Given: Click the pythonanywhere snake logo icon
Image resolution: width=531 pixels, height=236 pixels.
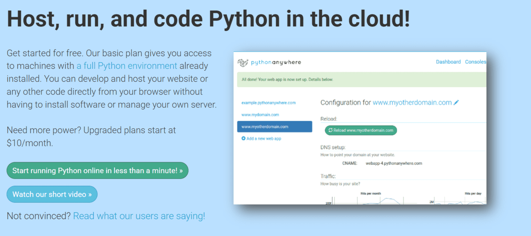Looking at the screenshot, I should (242, 62).
